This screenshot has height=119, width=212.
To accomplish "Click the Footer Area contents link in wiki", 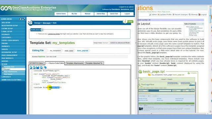I will point(193,35).
